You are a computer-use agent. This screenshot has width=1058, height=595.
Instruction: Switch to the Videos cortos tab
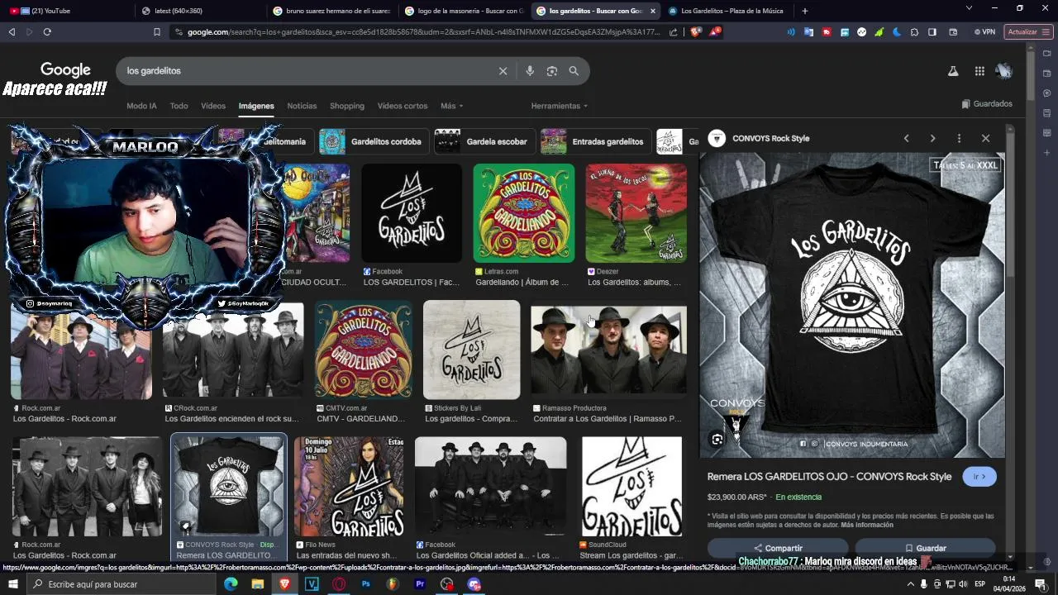click(x=403, y=106)
